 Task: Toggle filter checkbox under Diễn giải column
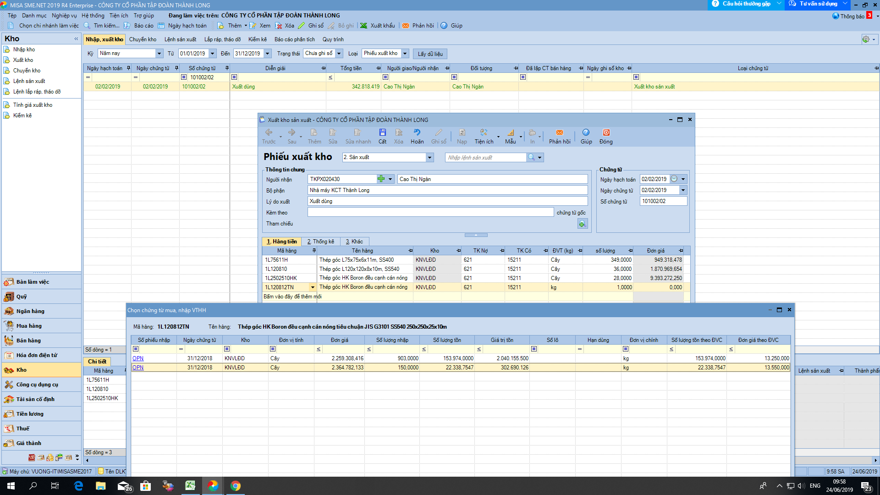234,77
